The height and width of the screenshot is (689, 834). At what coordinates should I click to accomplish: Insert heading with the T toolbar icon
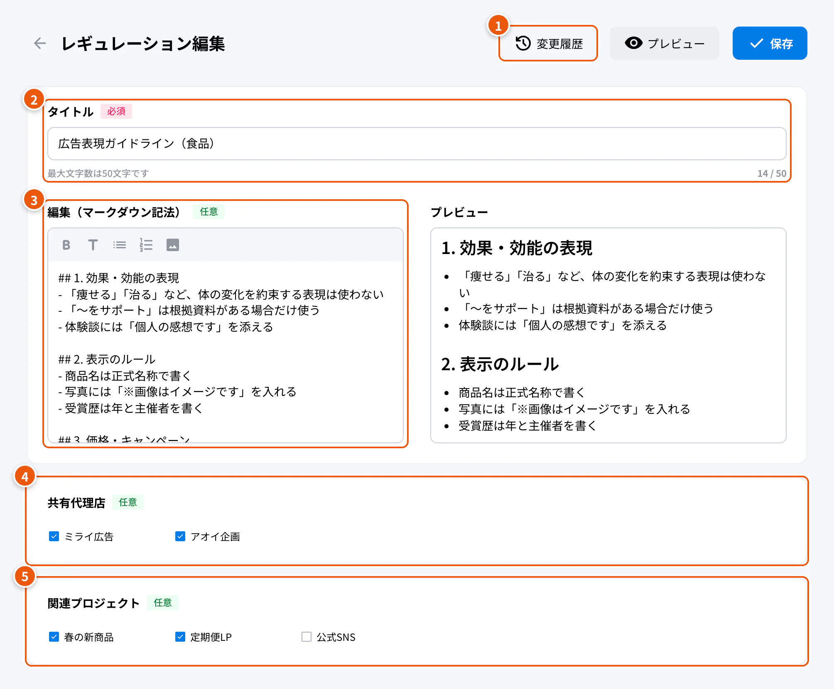93,245
